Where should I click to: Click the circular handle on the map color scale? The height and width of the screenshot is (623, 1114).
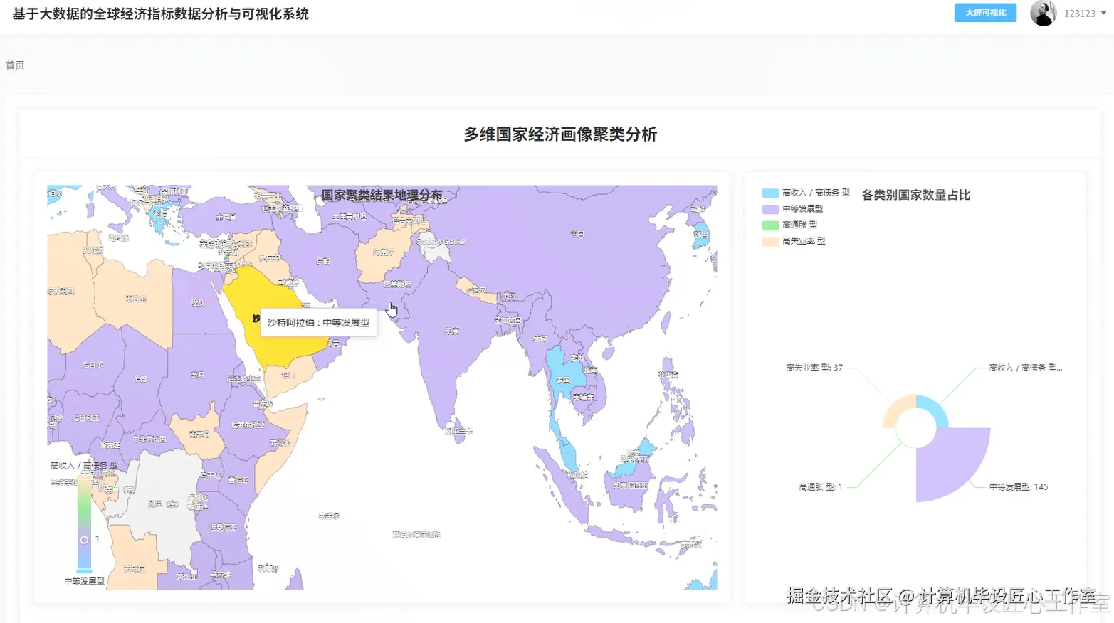tap(85, 539)
